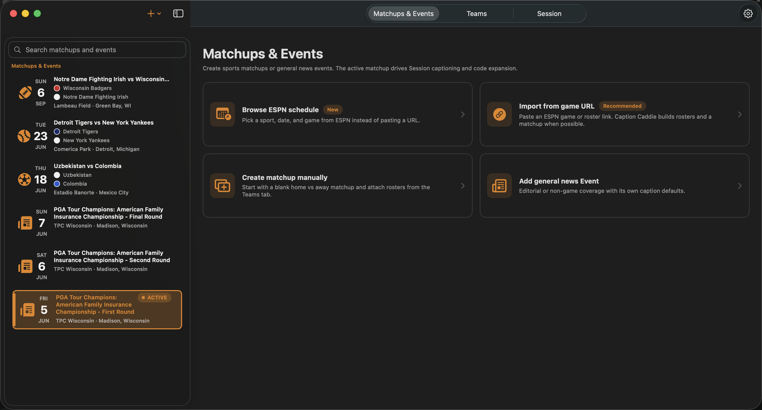This screenshot has width=762, height=410.
Task: Open Add general news Event
Action: (x=614, y=186)
